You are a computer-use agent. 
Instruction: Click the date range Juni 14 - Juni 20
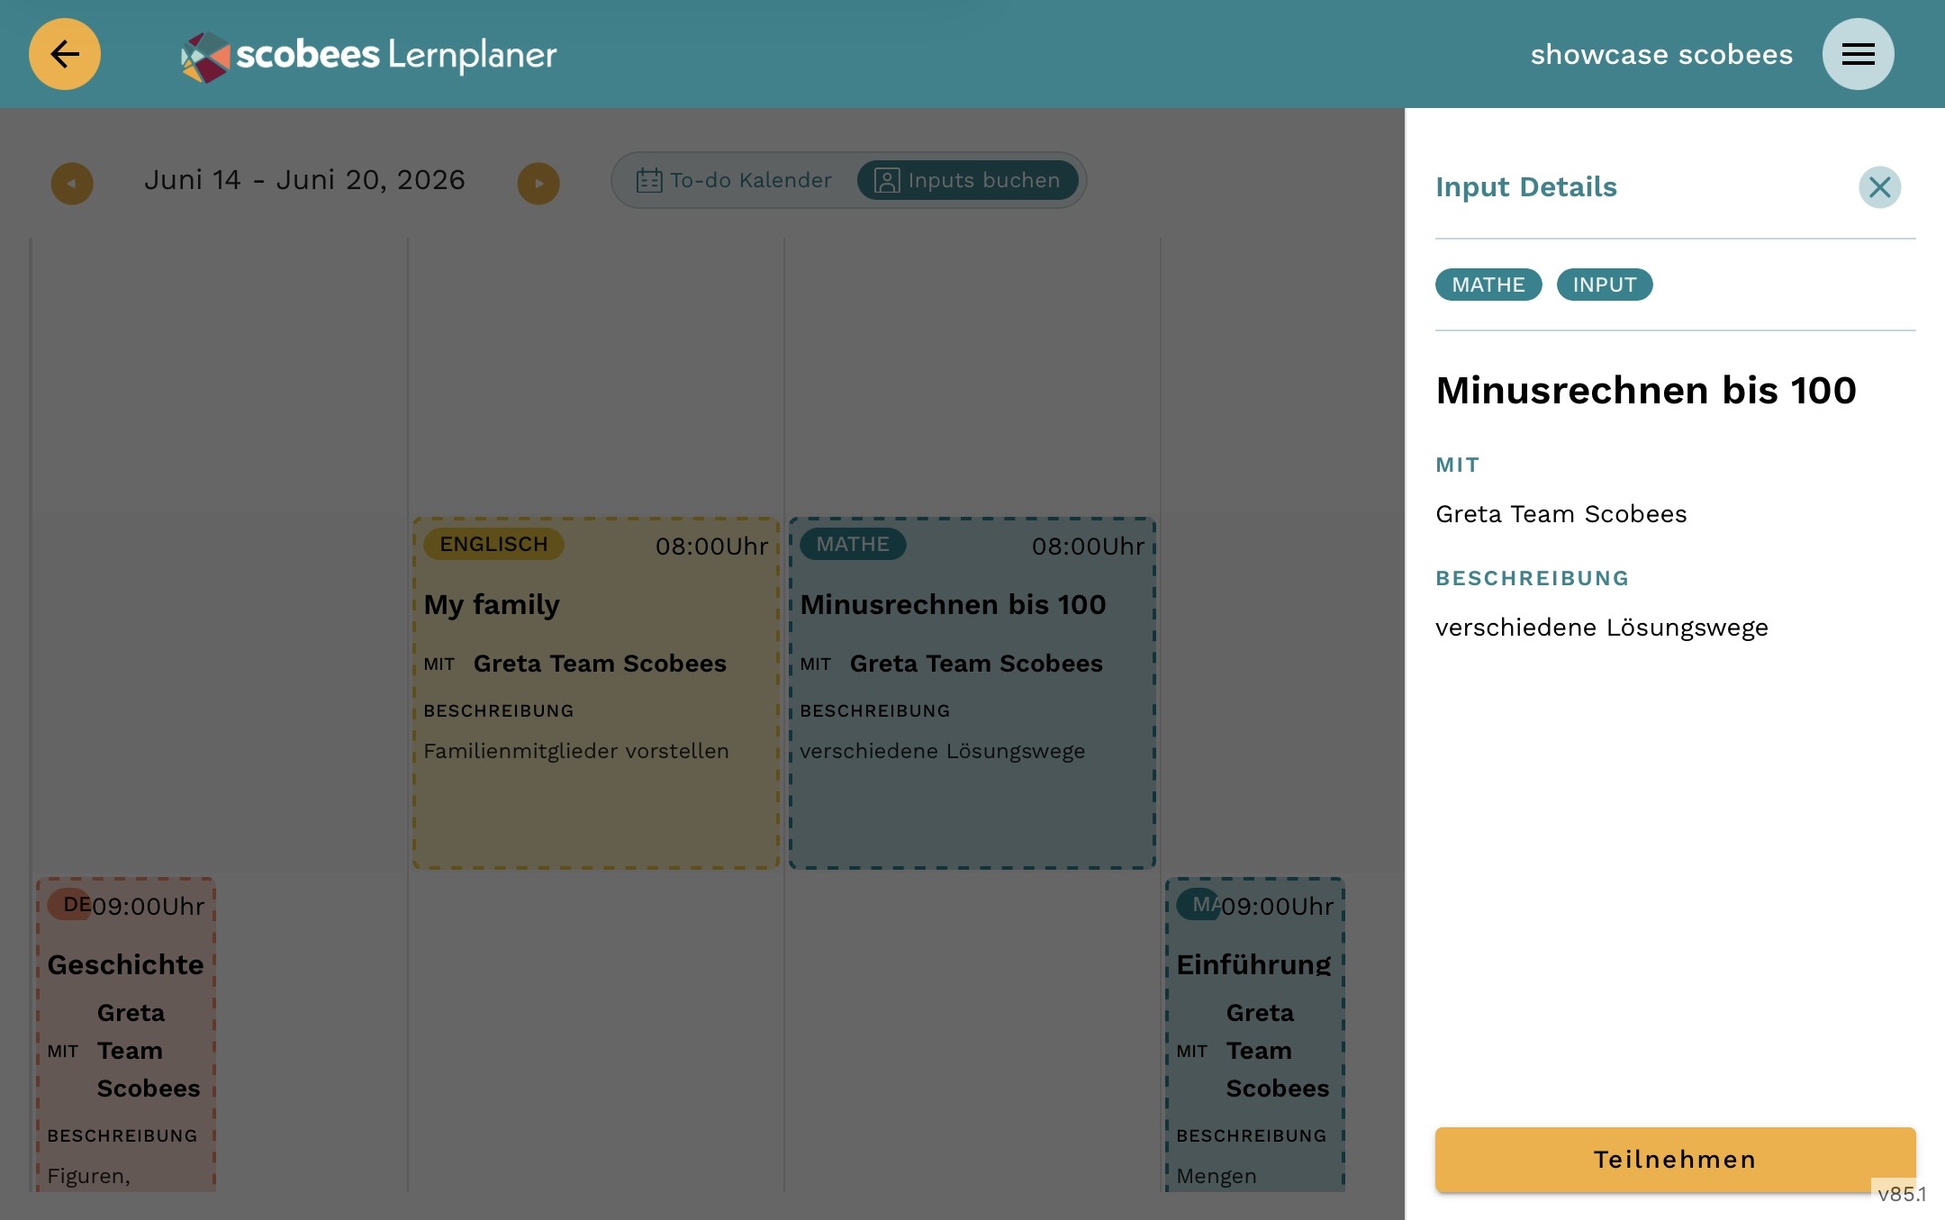pyautogui.click(x=304, y=180)
